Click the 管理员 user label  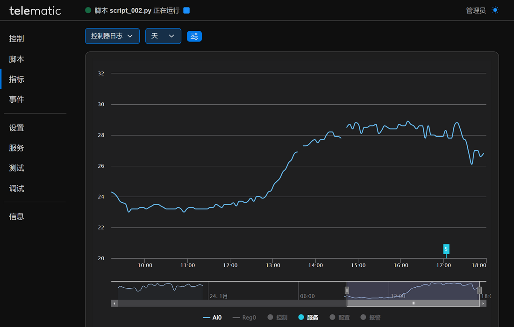(476, 10)
